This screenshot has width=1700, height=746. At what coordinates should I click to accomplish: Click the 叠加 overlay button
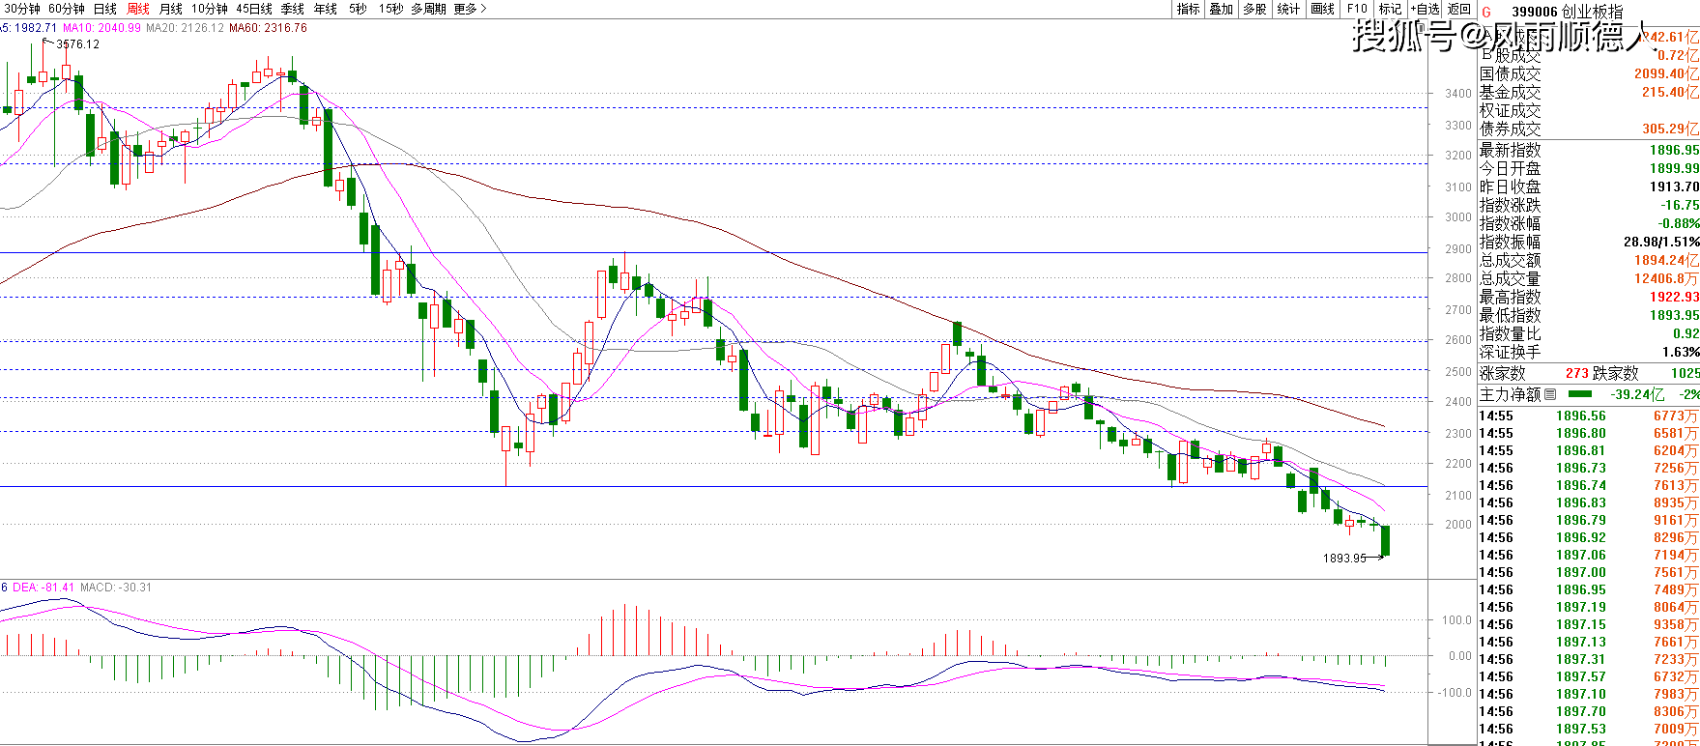[x=1222, y=9]
